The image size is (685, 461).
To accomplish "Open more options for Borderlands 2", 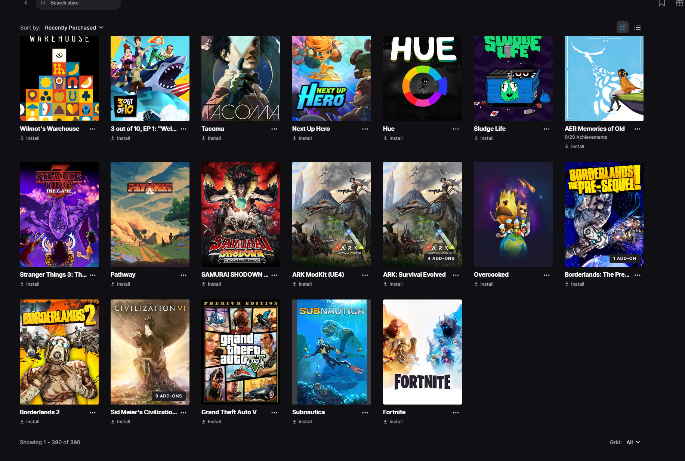I will (93, 412).
